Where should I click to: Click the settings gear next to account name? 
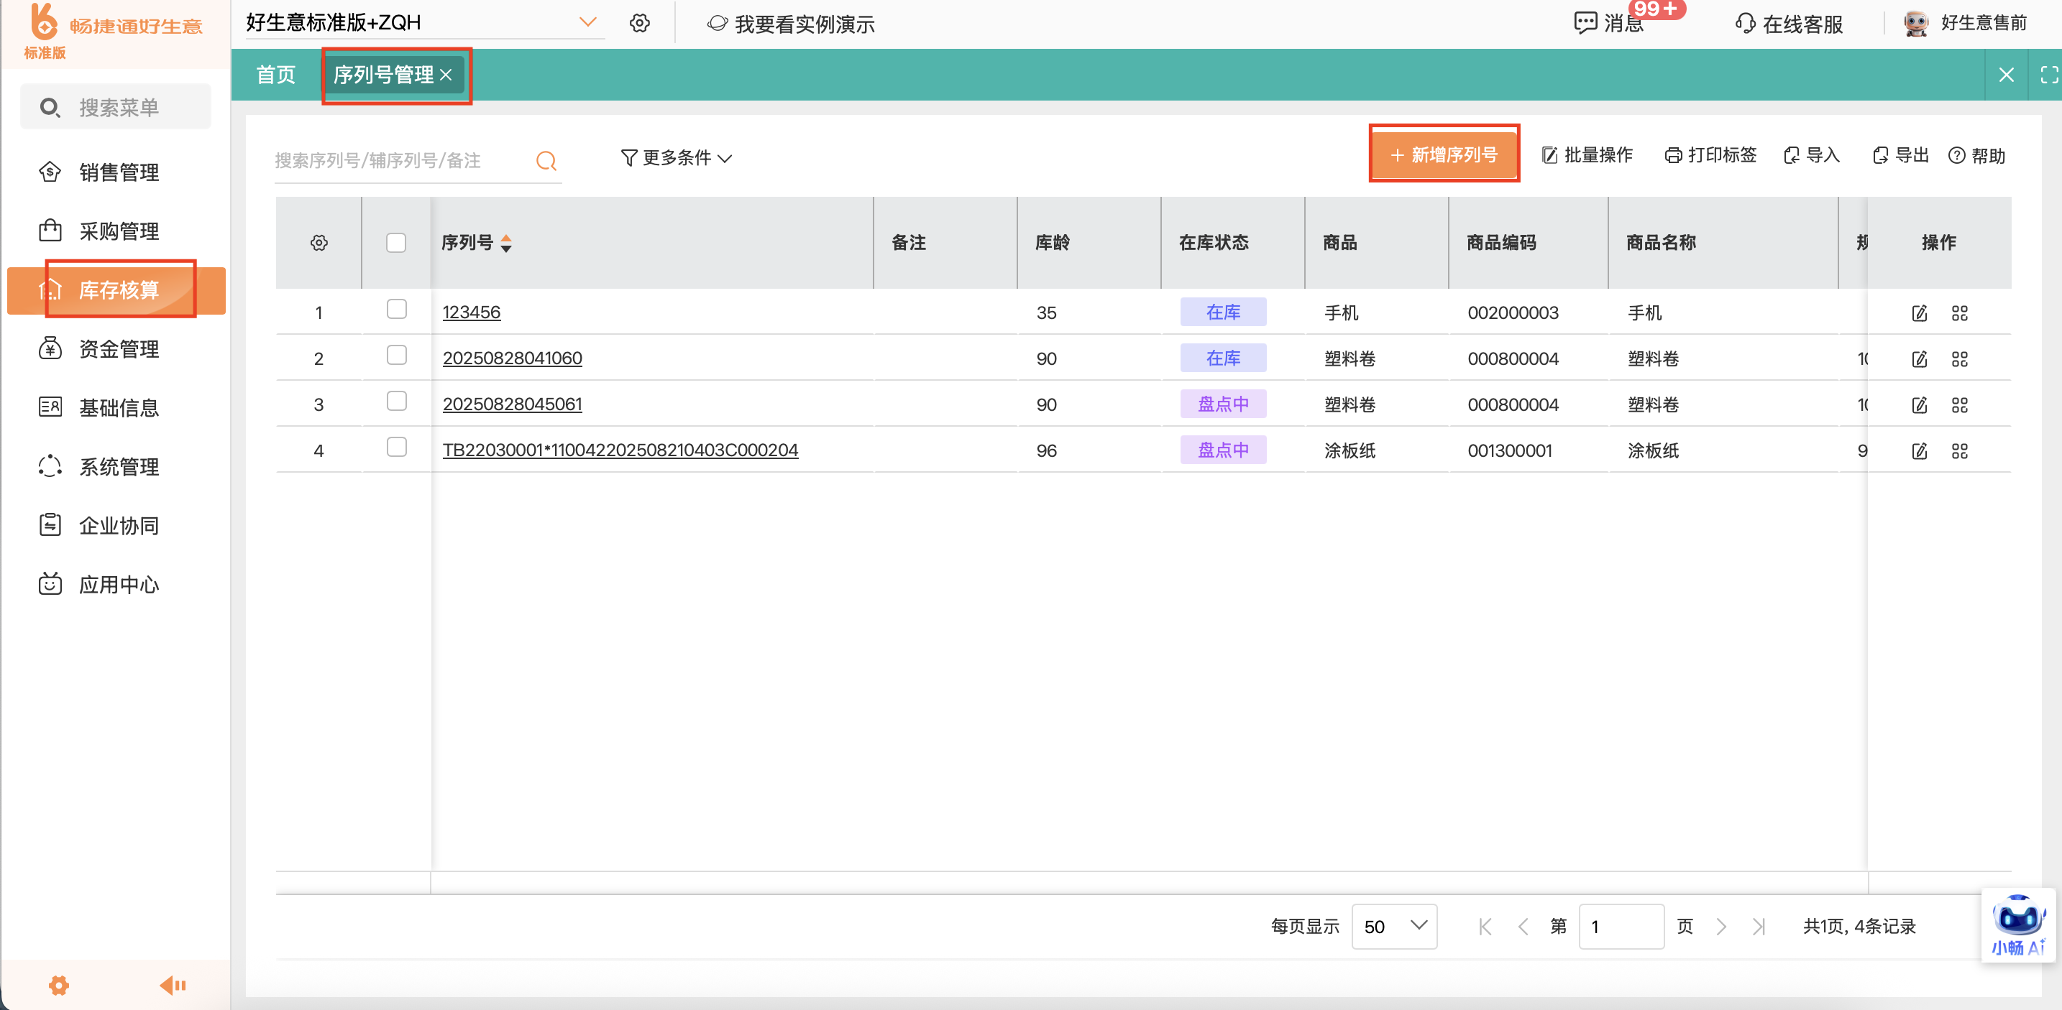click(638, 23)
